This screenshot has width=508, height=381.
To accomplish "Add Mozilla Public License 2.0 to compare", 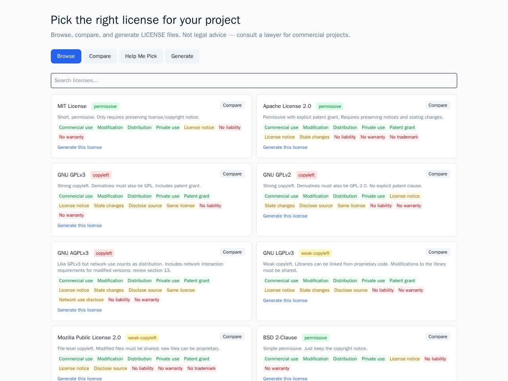I will [232, 337].
